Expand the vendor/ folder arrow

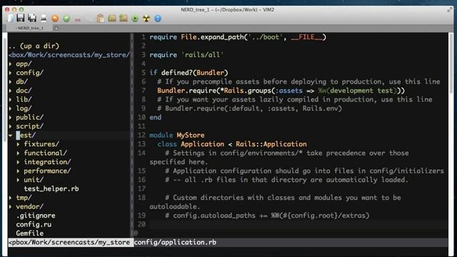click(11, 206)
